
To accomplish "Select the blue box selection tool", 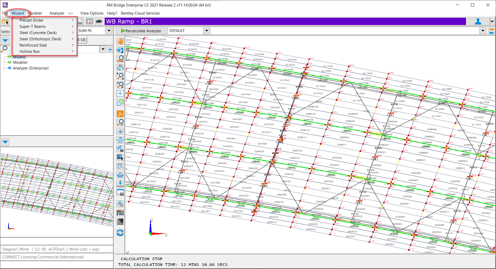I will (x=120, y=157).
